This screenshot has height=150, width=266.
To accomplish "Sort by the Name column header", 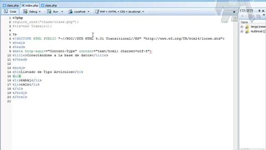I will [244, 22].
